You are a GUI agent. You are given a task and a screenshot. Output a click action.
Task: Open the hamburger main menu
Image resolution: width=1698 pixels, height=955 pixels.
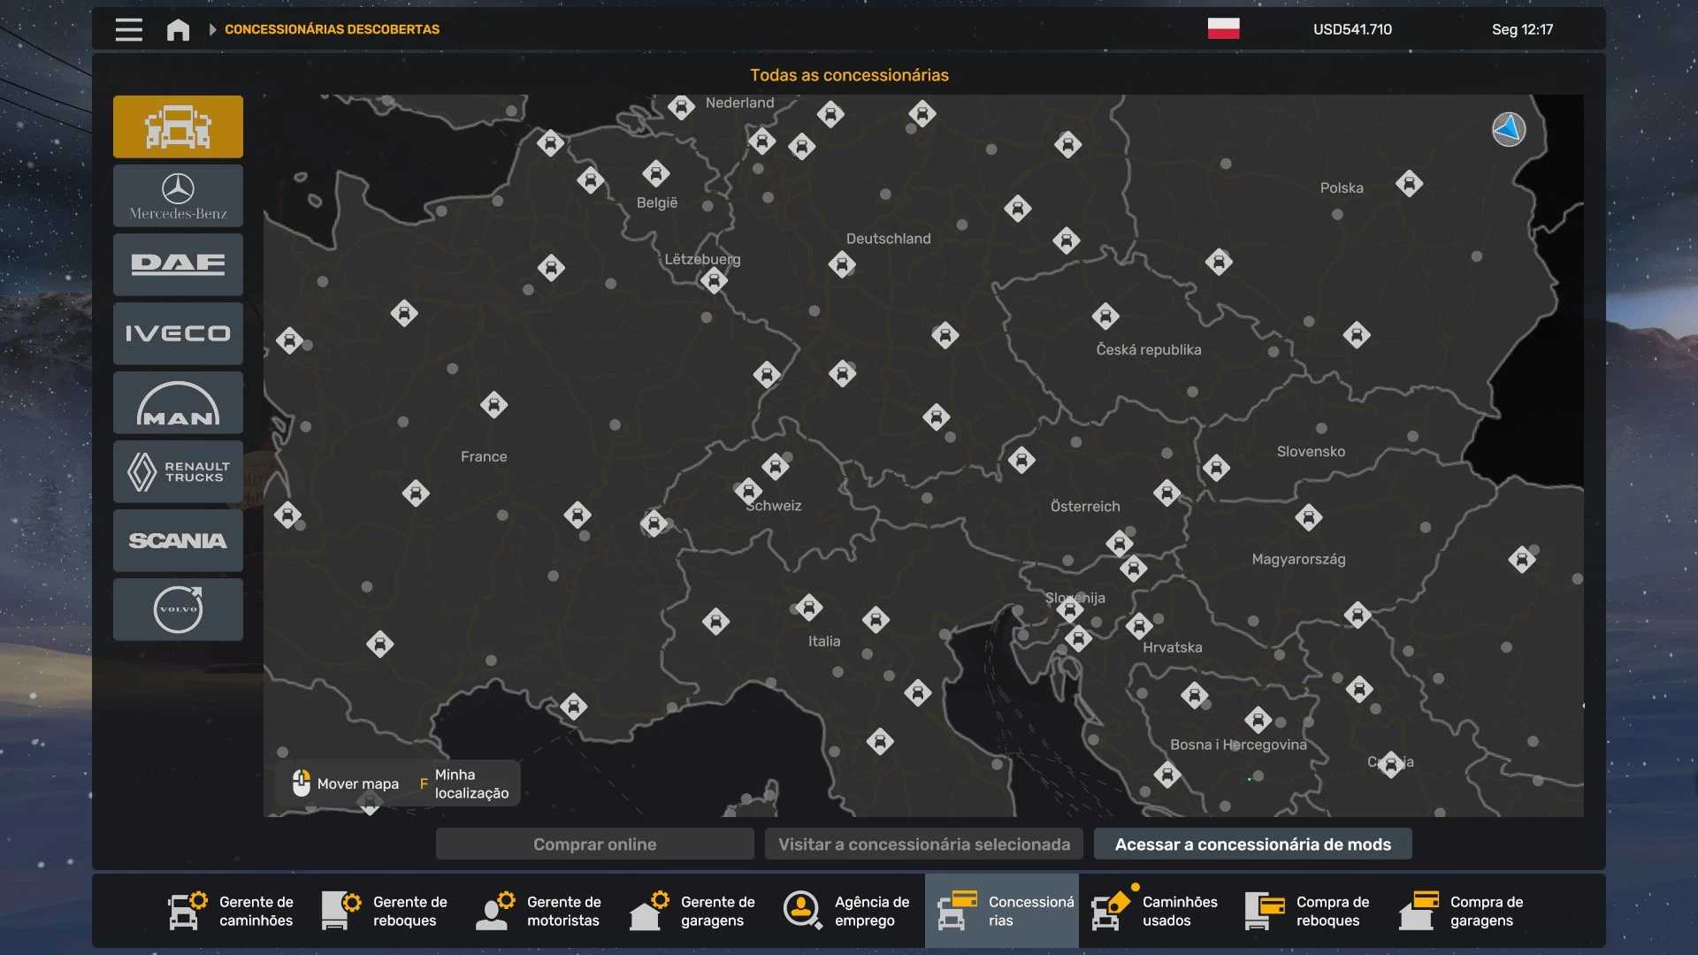click(x=128, y=29)
